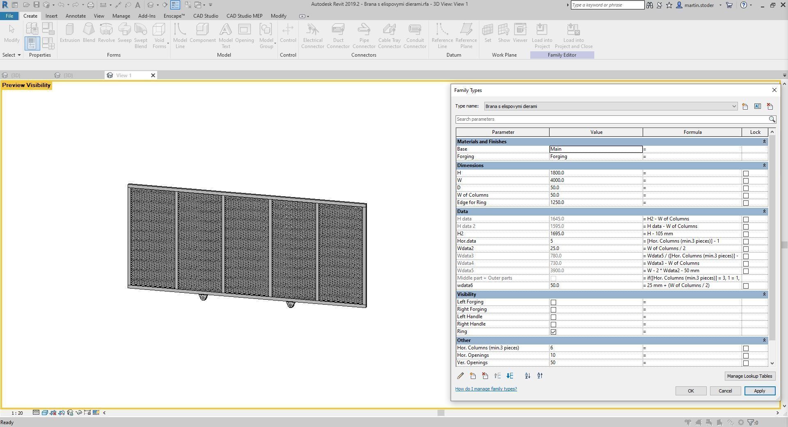The image size is (788, 427).
Task: Open Manage Lookup Tables
Action: click(749, 376)
